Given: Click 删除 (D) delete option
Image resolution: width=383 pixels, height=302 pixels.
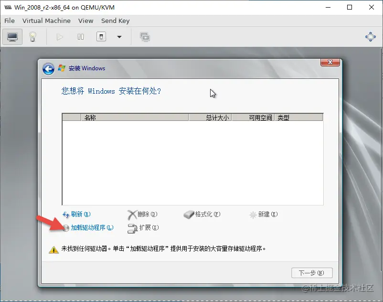Looking at the screenshot, I should point(147,214).
